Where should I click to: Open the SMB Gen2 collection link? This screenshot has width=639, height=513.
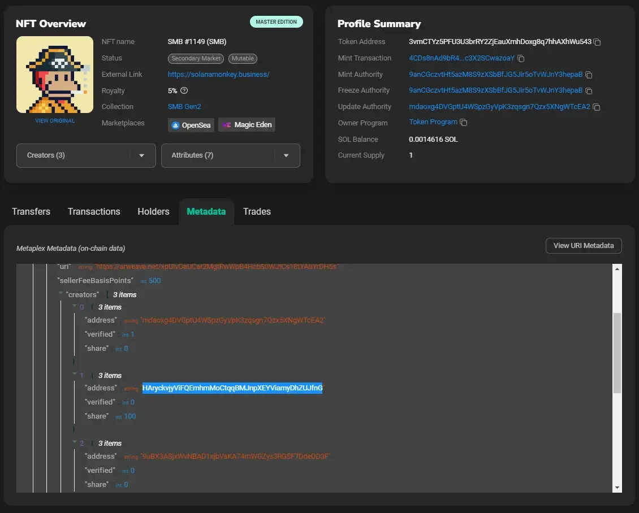184,106
